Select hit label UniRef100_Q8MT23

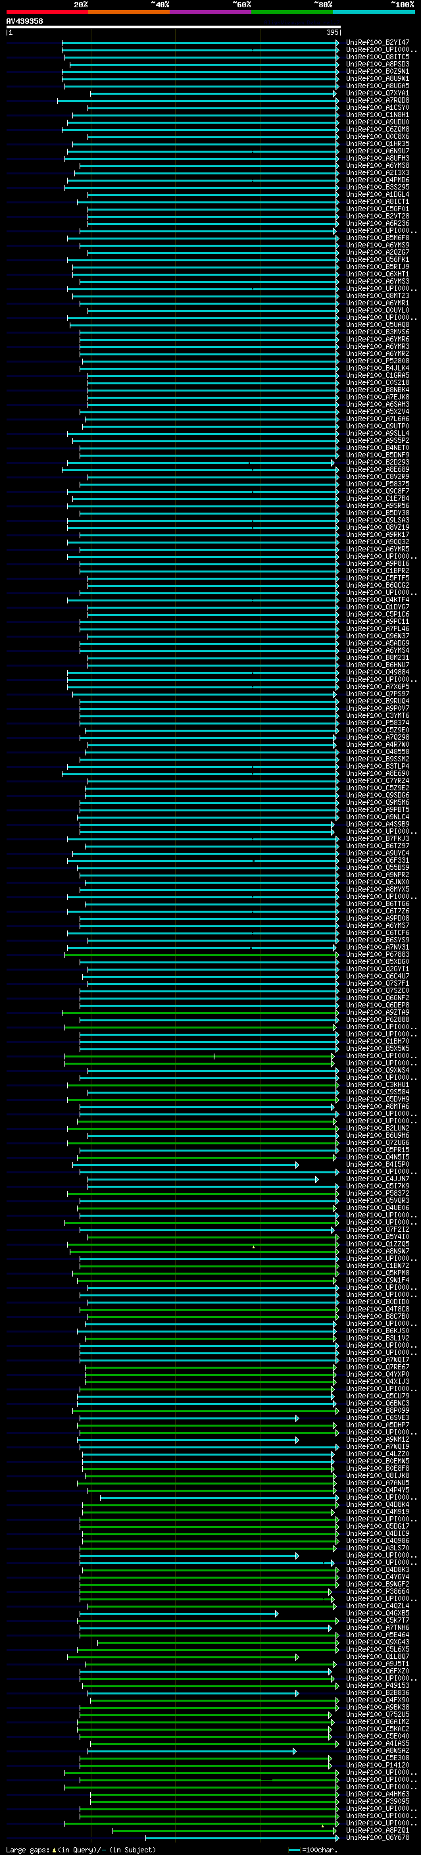(378, 296)
